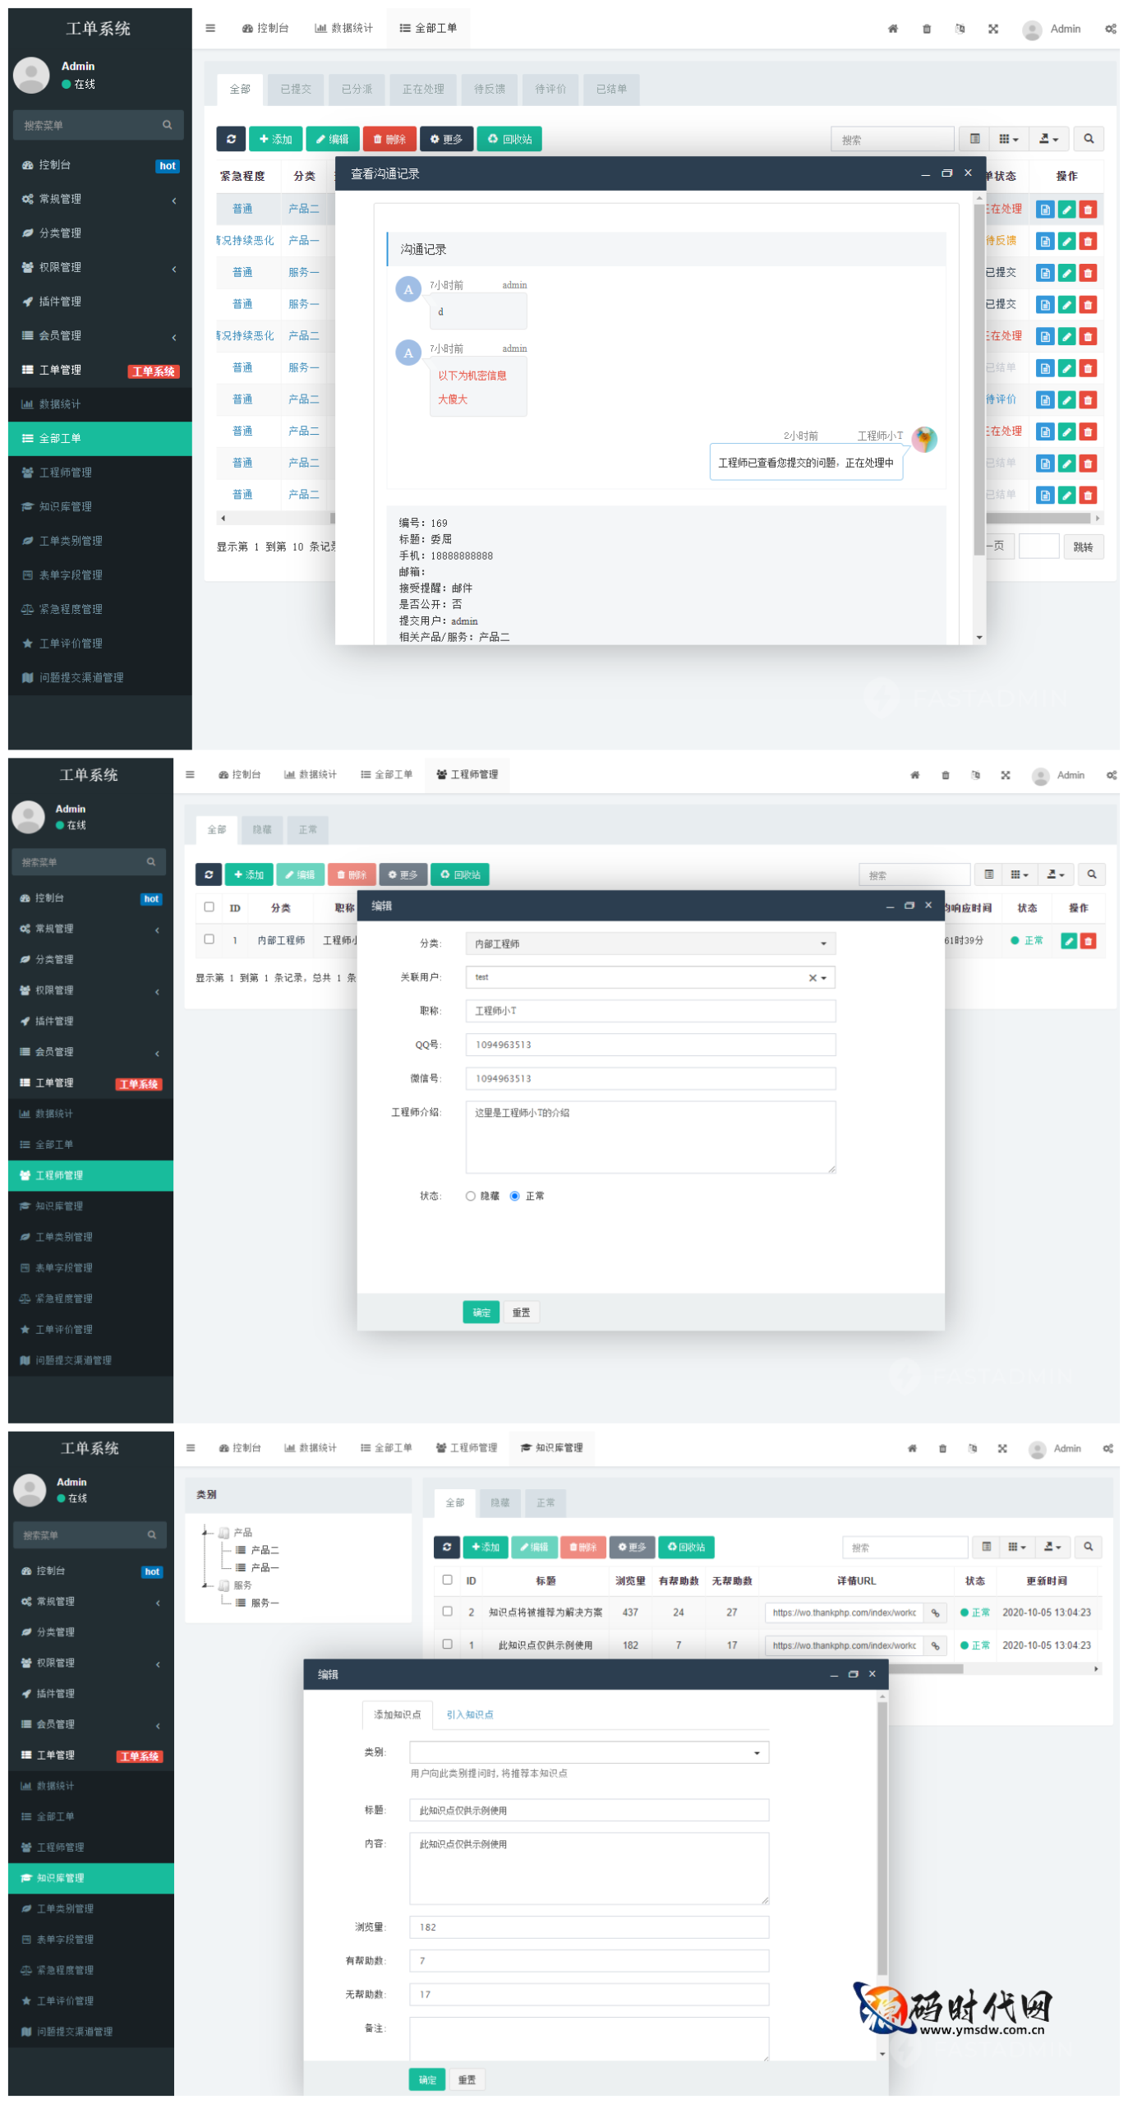Click the red trash icon in the engineer table row

pyautogui.click(x=1088, y=941)
